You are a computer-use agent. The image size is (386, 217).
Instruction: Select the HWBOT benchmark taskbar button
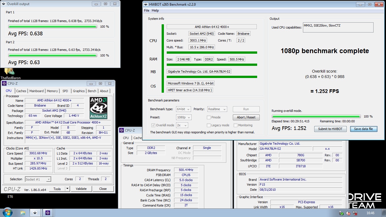[35, 213]
